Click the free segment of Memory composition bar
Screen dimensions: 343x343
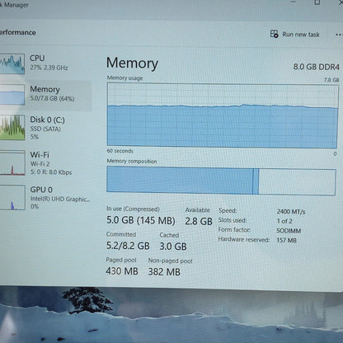(x=297, y=182)
